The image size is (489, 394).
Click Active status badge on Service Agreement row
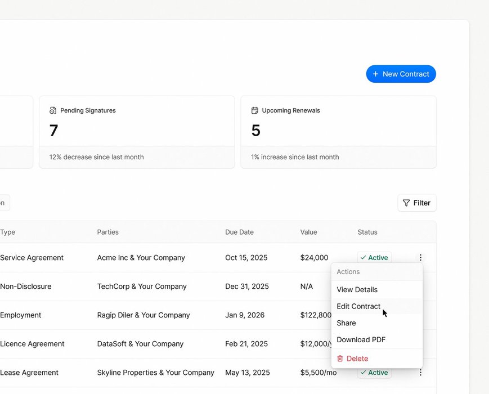(374, 258)
